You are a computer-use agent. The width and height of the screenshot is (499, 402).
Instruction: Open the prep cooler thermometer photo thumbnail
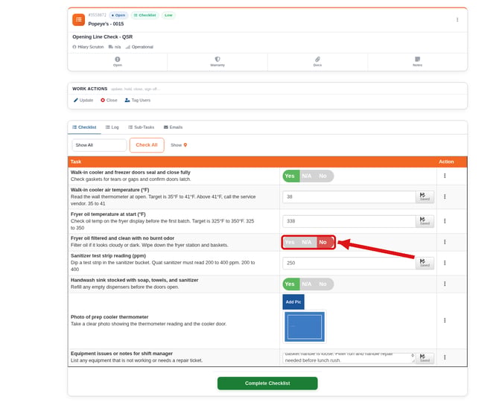tap(305, 327)
